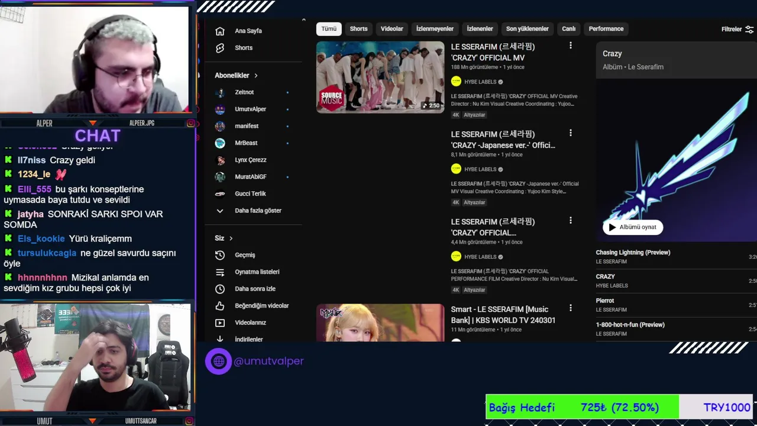Open options menu for Smart Music Bank video
757x426 pixels.
[571, 308]
